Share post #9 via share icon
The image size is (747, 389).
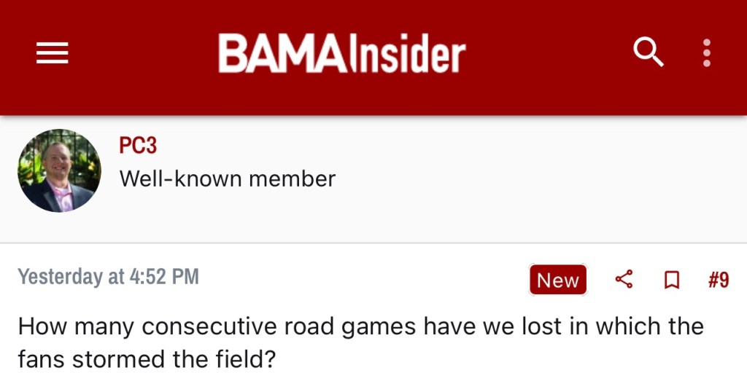click(624, 280)
